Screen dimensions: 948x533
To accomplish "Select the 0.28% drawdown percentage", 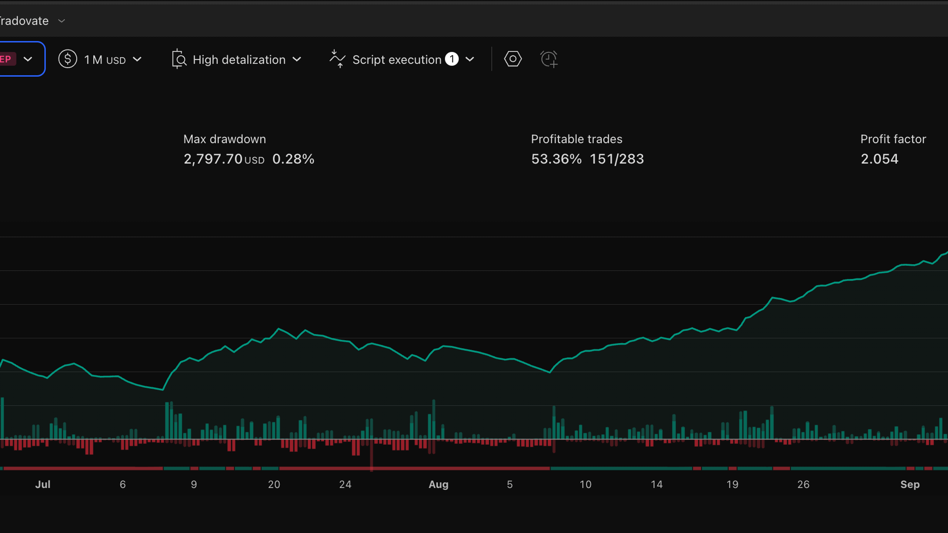I will pos(293,159).
